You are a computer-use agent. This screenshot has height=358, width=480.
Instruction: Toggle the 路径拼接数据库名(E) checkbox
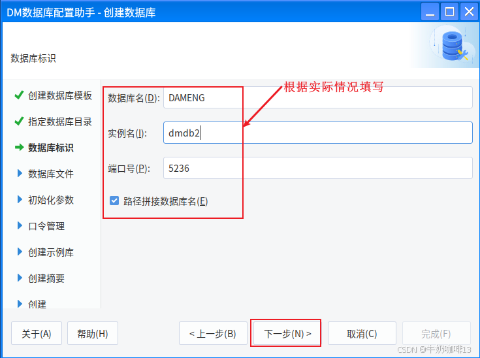[114, 201]
